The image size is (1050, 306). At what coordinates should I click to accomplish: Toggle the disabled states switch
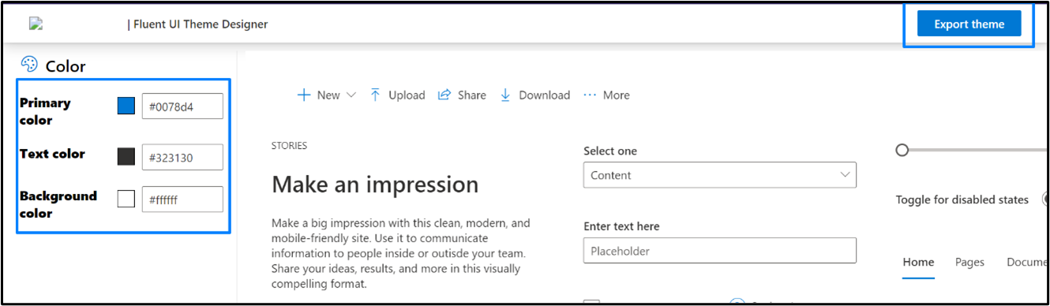tap(1045, 200)
